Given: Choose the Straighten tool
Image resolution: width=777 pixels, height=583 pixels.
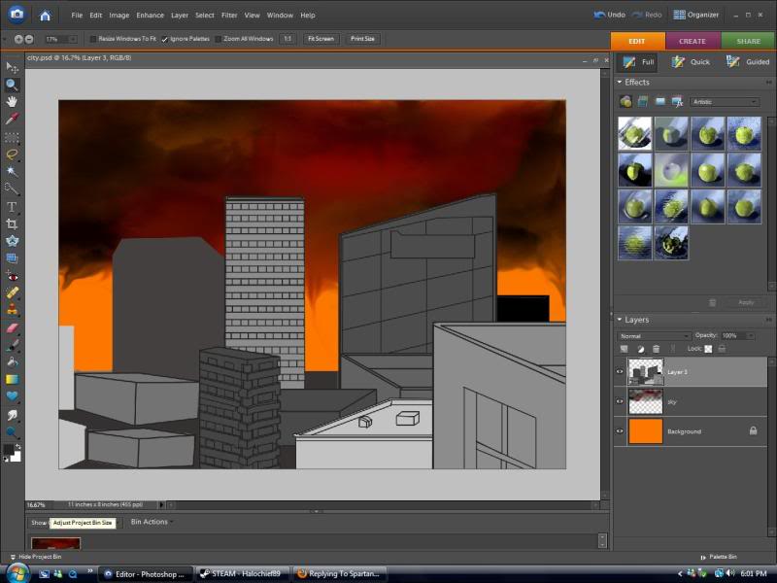Looking at the screenshot, I should pyautogui.click(x=12, y=258).
